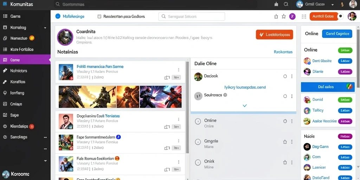Click the hamburger icon beside Komunitas
This screenshot has width=360, height=180.
pyautogui.click(x=5, y=4)
